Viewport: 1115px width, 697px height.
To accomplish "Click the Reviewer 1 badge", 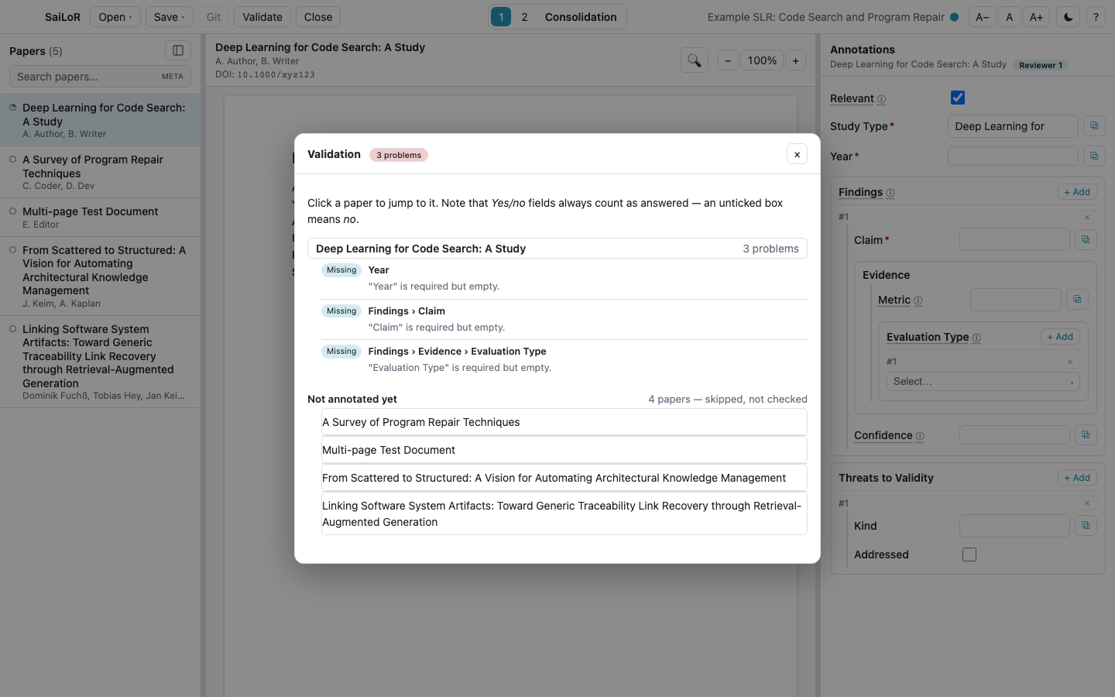I will [1041, 65].
